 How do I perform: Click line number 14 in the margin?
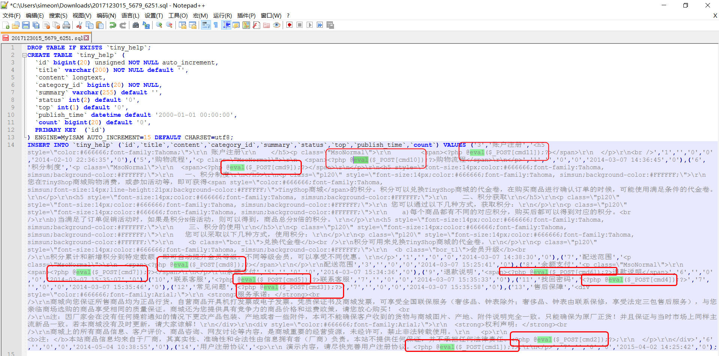coord(11,145)
